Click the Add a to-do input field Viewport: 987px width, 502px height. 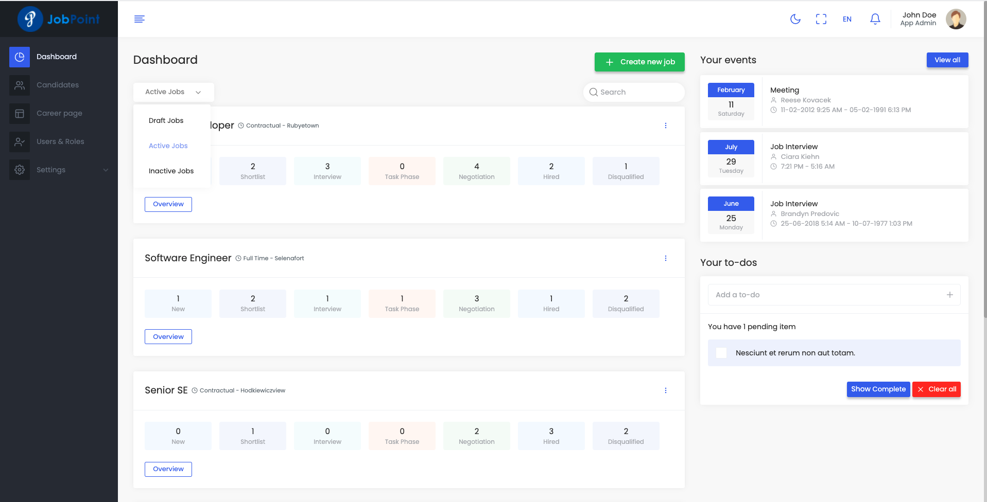coord(826,295)
